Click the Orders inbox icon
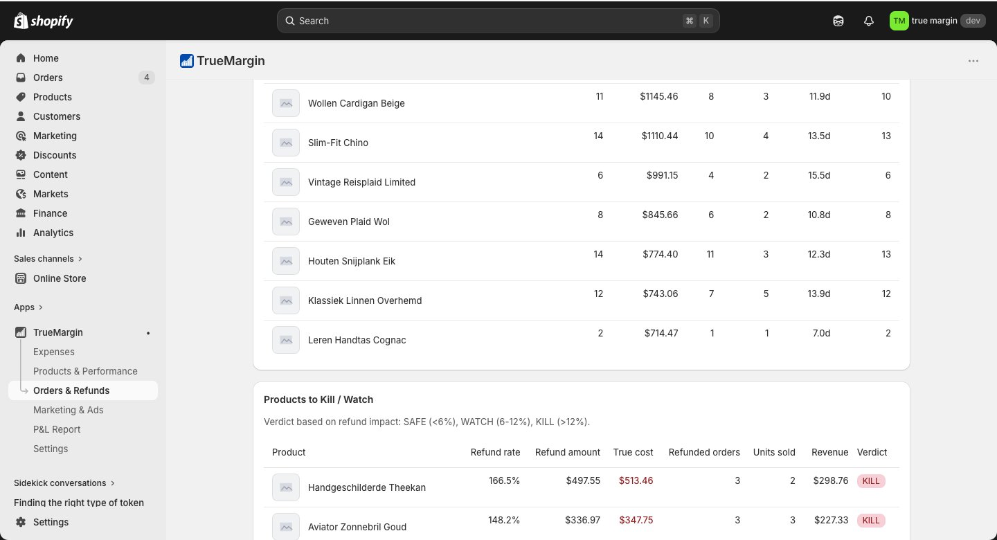The width and height of the screenshot is (997, 540). pyautogui.click(x=21, y=78)
